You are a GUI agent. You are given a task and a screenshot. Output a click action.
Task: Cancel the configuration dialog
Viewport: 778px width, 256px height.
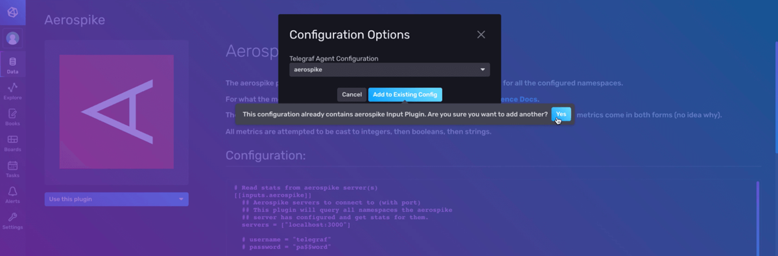point(351,94)
